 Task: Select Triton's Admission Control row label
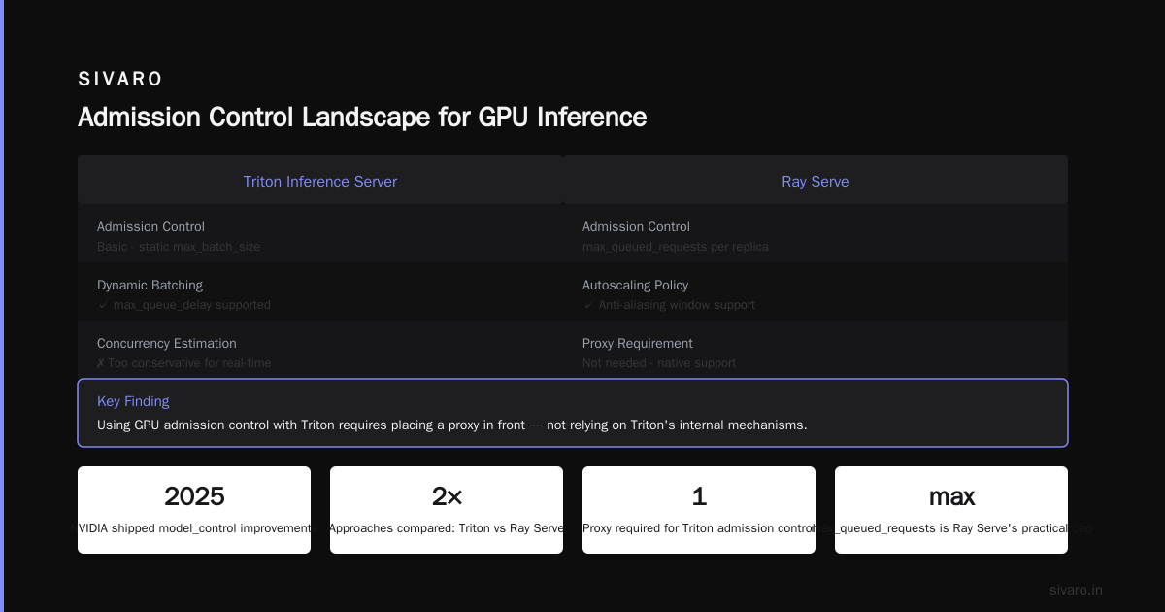(150, 226)
